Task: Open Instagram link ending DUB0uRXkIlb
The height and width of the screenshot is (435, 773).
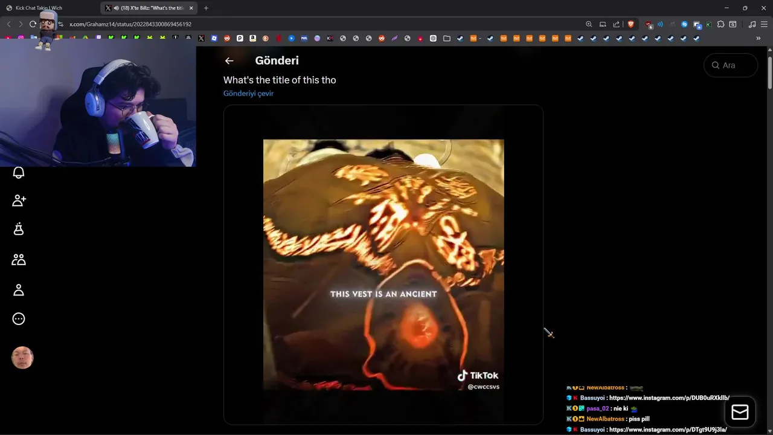Action: pyautogui.click(x=669, y=398)
